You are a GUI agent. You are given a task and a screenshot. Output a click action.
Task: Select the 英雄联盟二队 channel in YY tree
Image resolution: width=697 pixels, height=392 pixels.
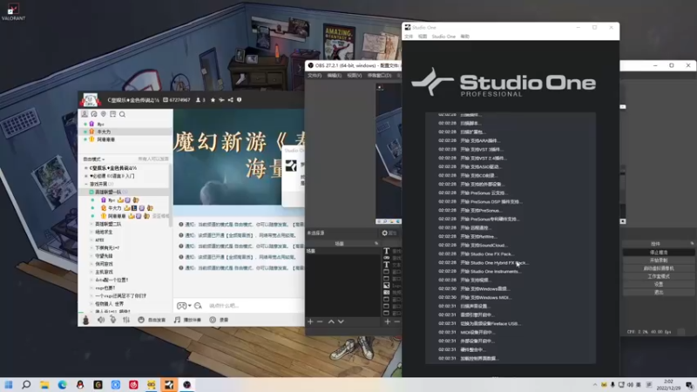pos(108,224)
